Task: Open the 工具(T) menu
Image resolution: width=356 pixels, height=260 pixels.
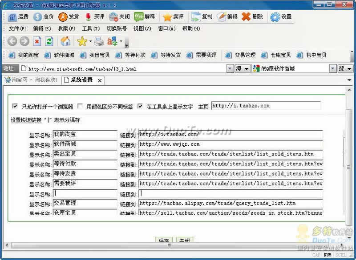Action: [x=91, y=28]
